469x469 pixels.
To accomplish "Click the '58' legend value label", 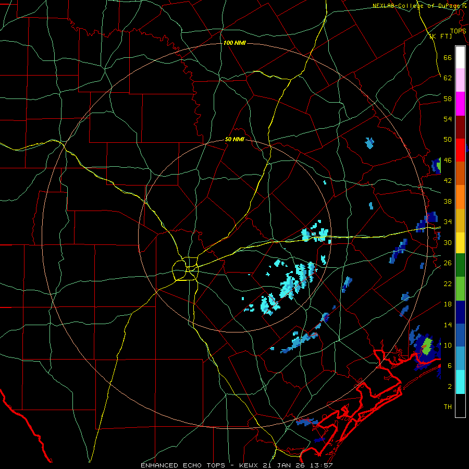I will tap(448, 98).
